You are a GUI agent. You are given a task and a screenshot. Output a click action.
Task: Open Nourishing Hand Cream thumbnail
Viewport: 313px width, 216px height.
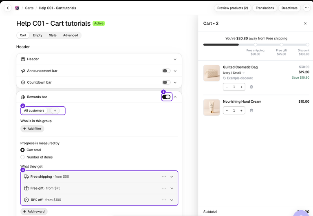pos(212,108)
